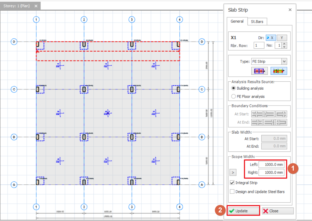
Task: Click the Left scope width input field
Action: [271, 165]
